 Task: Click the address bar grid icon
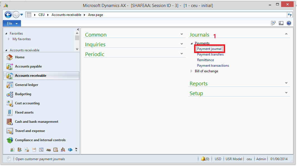(29, 15)
